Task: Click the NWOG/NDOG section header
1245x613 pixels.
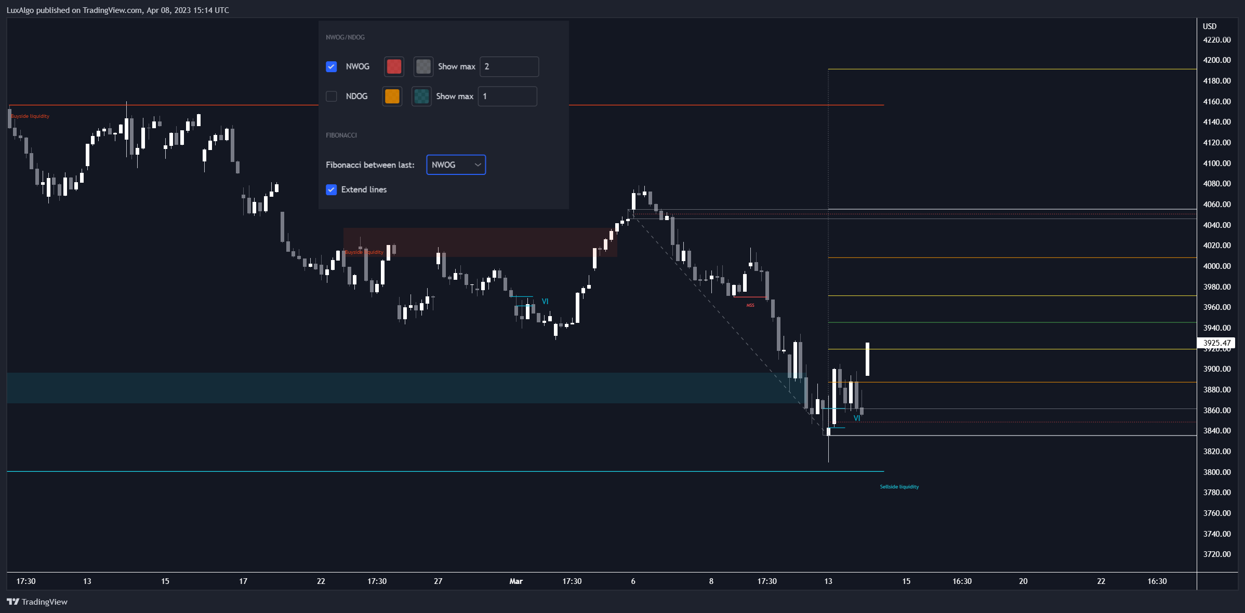Action: [x=345, y=37]
